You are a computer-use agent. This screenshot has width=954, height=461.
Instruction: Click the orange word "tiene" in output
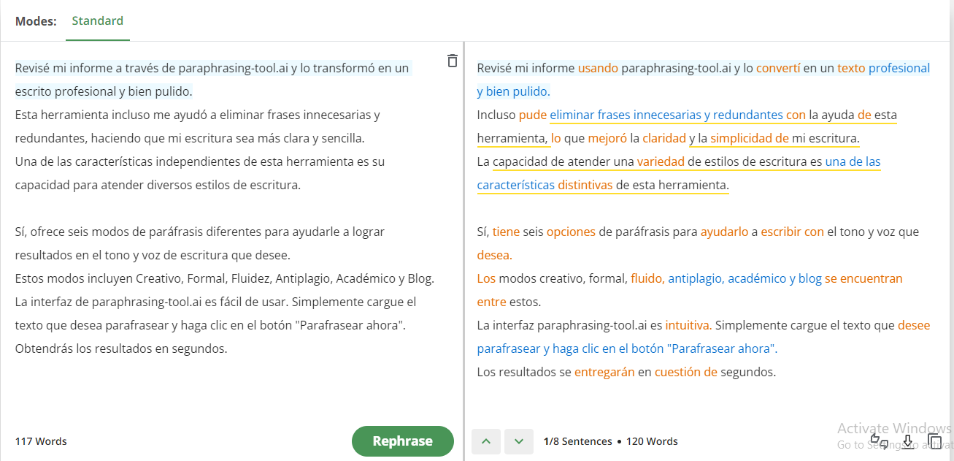(x=507, y=232)
